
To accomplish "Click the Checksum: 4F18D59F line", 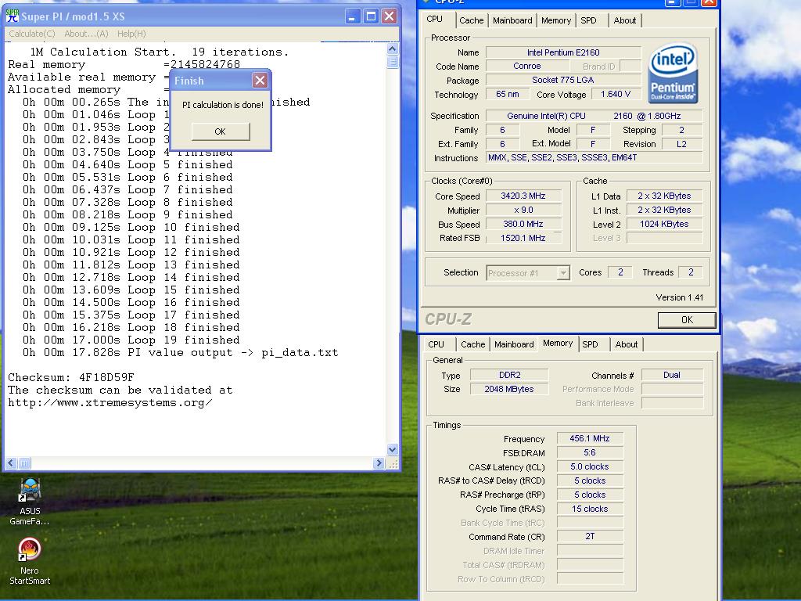I will click(71, 378).
